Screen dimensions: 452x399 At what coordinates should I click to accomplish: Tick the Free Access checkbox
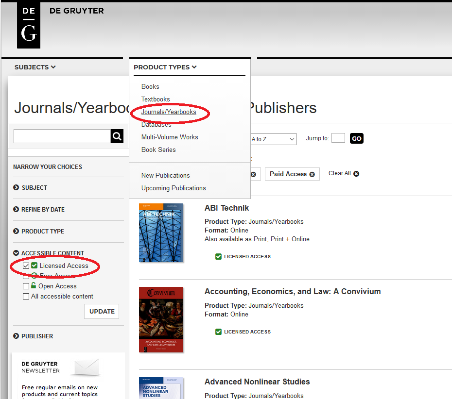(x=26, y=276)
